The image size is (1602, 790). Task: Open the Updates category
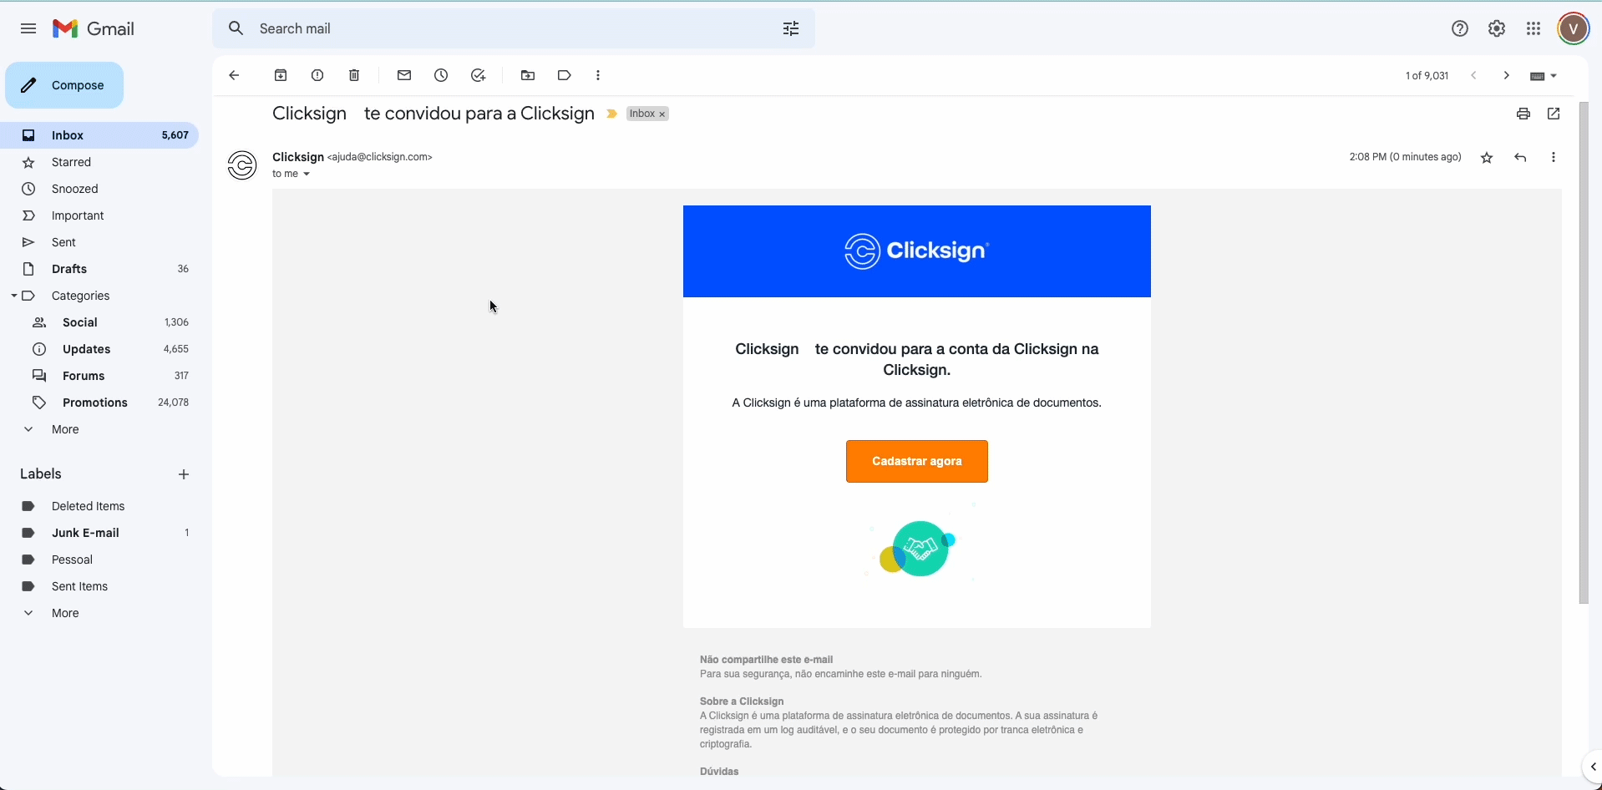point(100,349)
